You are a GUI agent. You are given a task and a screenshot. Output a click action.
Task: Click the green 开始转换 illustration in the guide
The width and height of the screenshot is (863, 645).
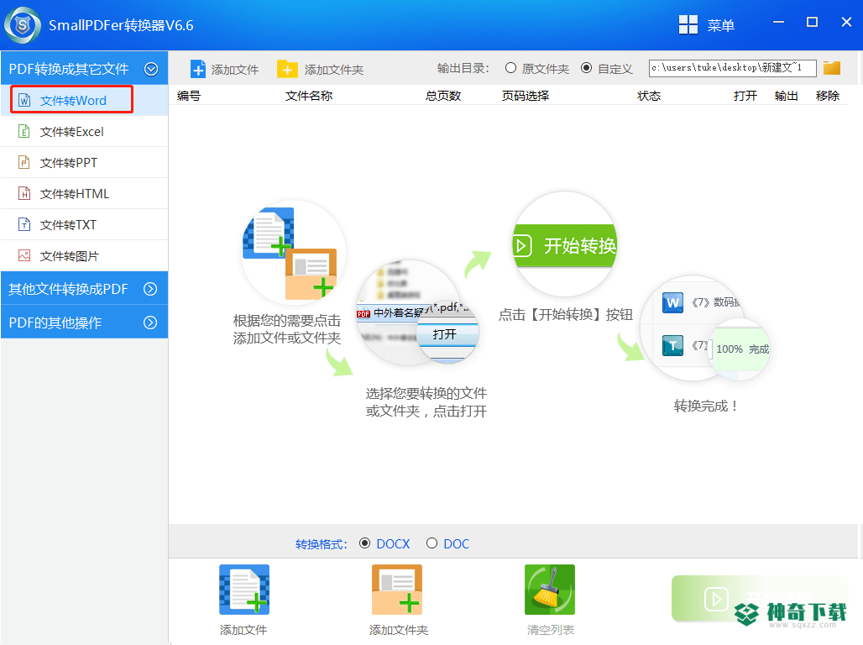[565, 244]
